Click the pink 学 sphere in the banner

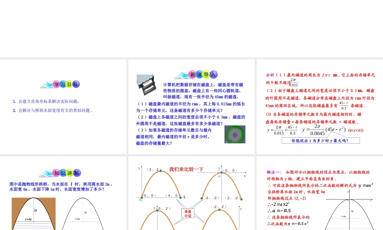(x=57, y=84)
